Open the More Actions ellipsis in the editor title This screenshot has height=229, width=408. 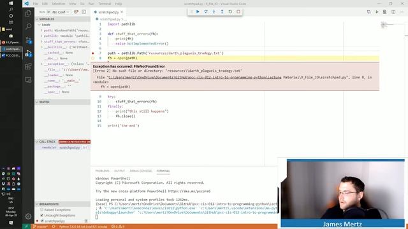(402, 12)
